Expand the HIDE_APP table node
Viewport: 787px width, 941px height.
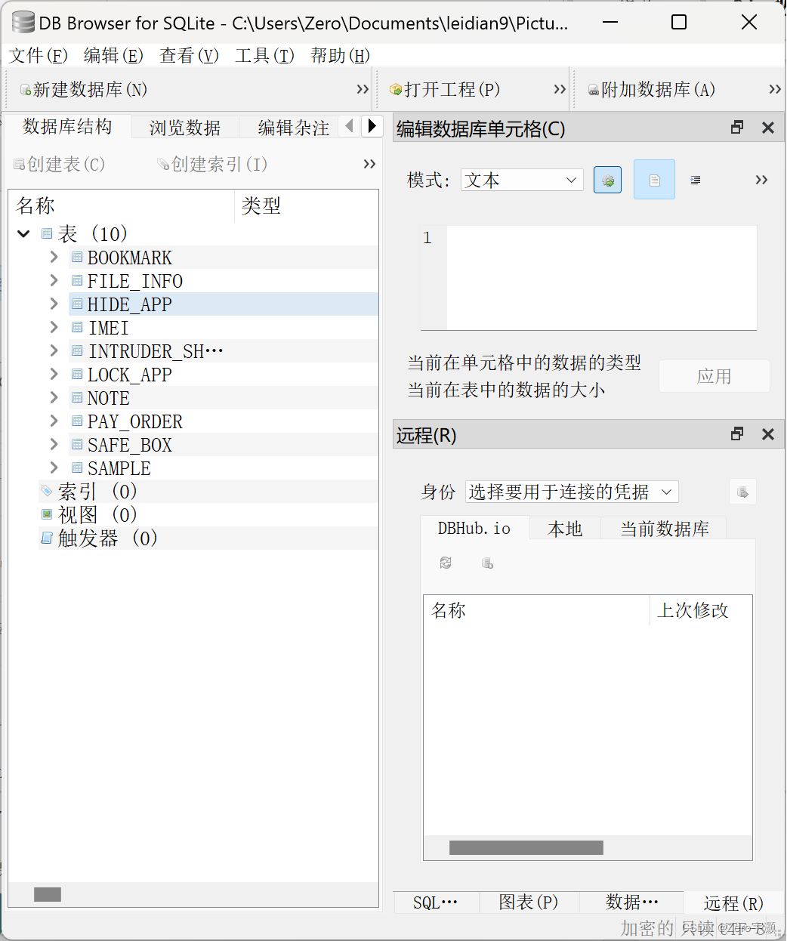click(54, 304)
